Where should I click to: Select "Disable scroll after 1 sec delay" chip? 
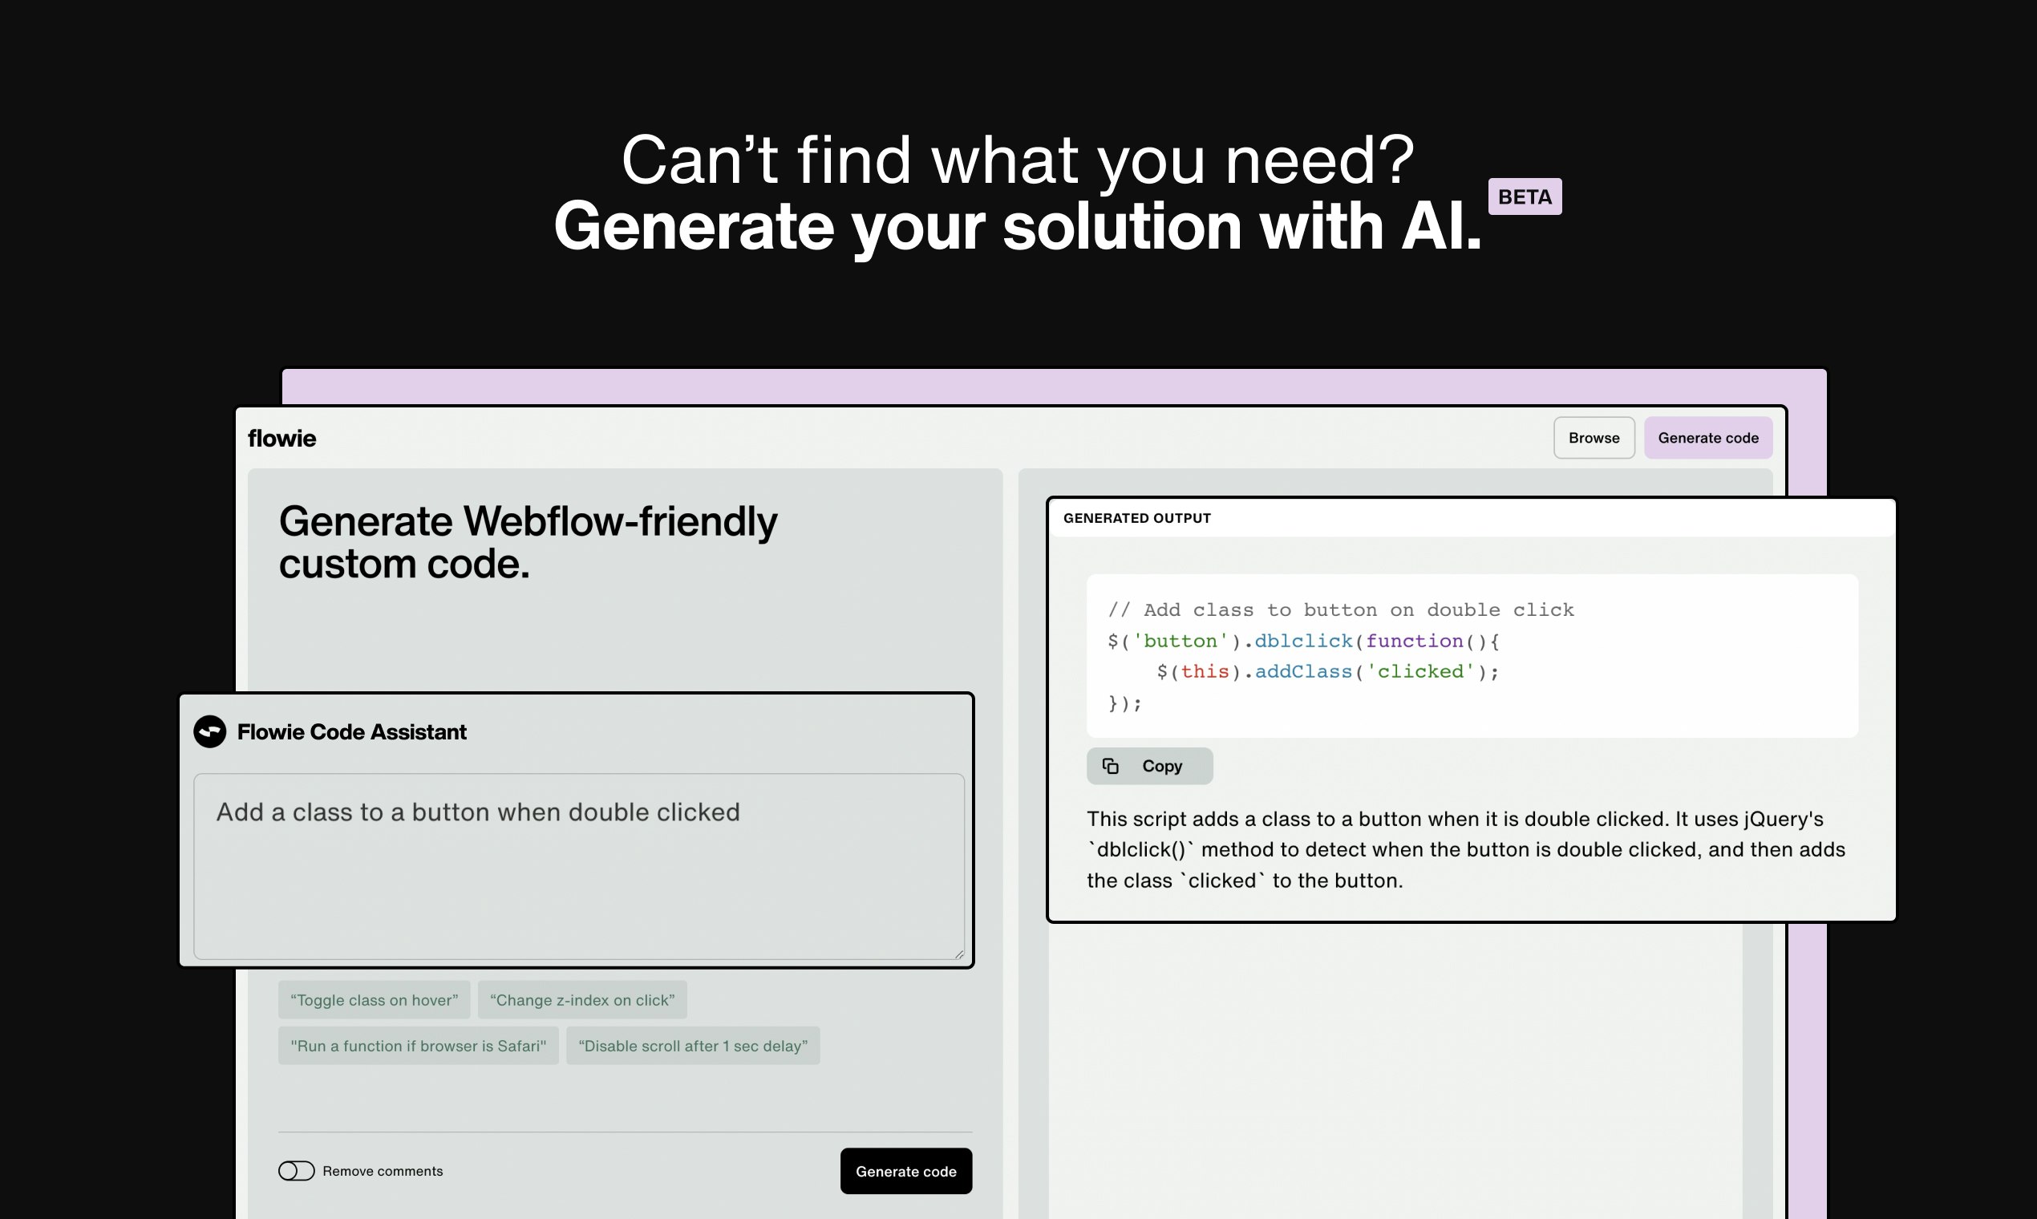[692, 1046]
